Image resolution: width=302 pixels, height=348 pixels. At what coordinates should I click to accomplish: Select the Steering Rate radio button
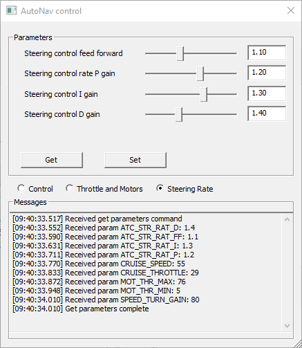click(160, 188)
